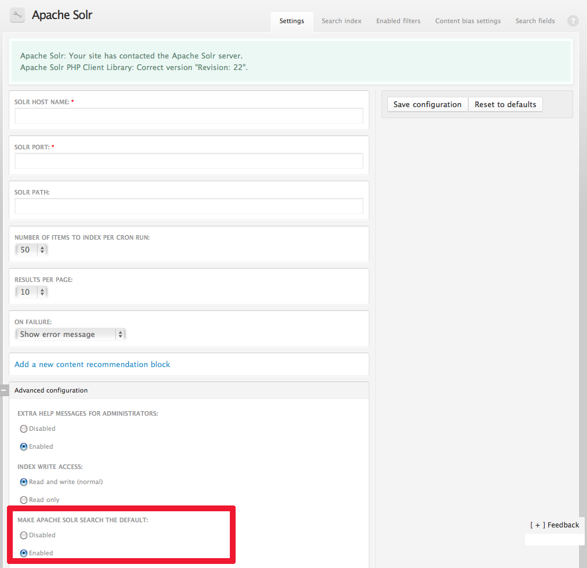Select Enabled for Solr default search

[x=24, y=553]
